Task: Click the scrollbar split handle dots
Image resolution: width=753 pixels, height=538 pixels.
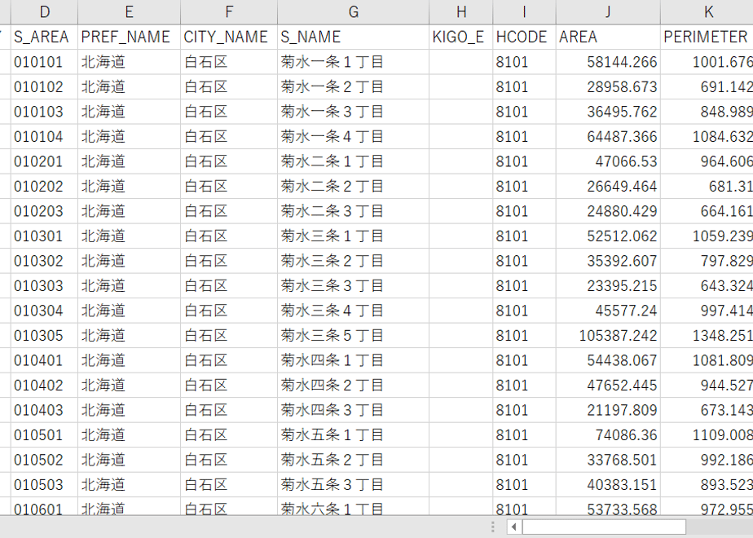Action: (493, 527)
